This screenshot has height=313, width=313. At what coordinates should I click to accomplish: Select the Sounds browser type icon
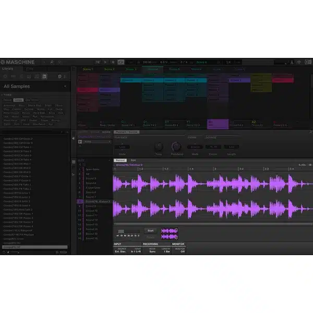[21, 76]
